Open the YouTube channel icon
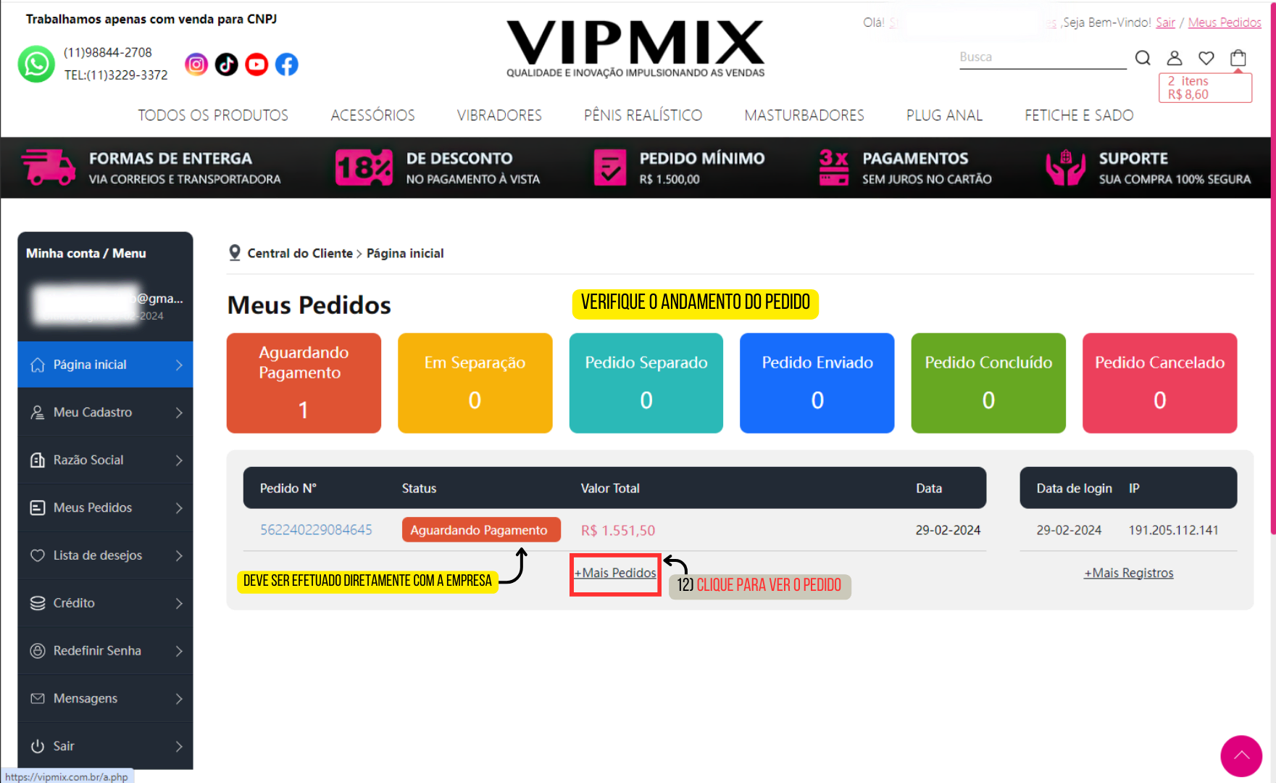 click(x=257, y=65)
